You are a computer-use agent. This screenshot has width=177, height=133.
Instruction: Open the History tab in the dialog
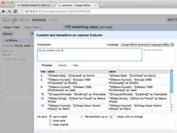62,65
